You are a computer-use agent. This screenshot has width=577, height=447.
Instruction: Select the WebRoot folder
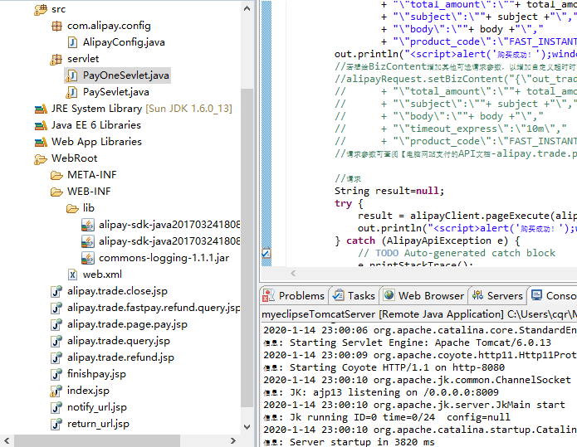[x=75, y=158]
